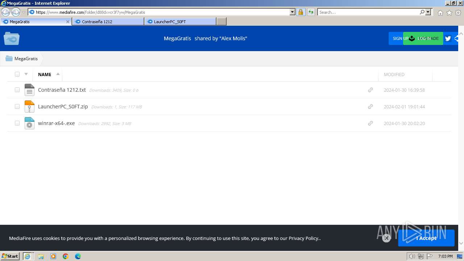Toggle the select-all files checkbox
This screenshot has width=464, height=261.
pyautogui.click(x=17, y=74)
